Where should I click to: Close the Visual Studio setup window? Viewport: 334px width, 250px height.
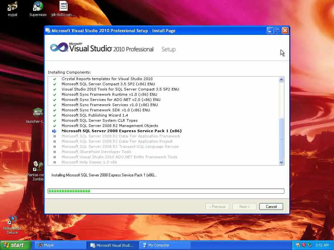285,31
